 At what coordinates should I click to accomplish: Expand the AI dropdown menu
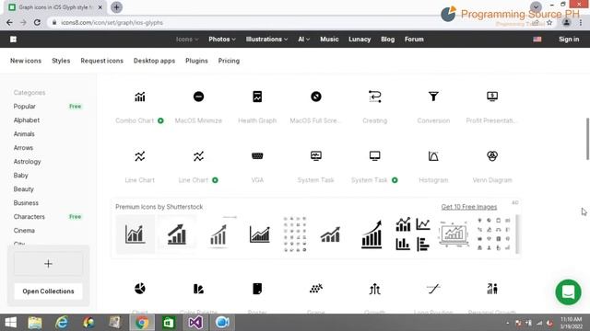click(x=303, y=39)
